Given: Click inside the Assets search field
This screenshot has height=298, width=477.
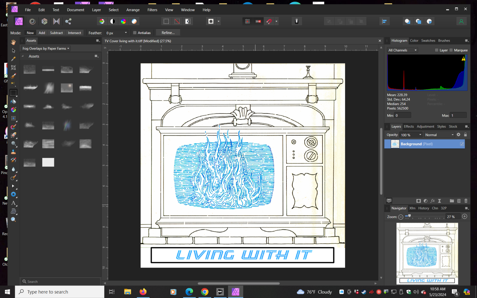Looking at the screenshot, I should [x=60, y=281].
